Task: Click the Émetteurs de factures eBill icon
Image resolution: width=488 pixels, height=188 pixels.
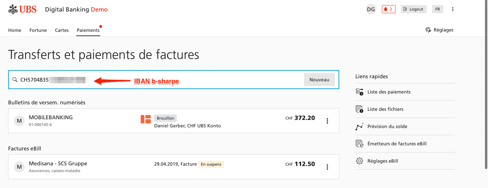Action: [x=360, y=144]
